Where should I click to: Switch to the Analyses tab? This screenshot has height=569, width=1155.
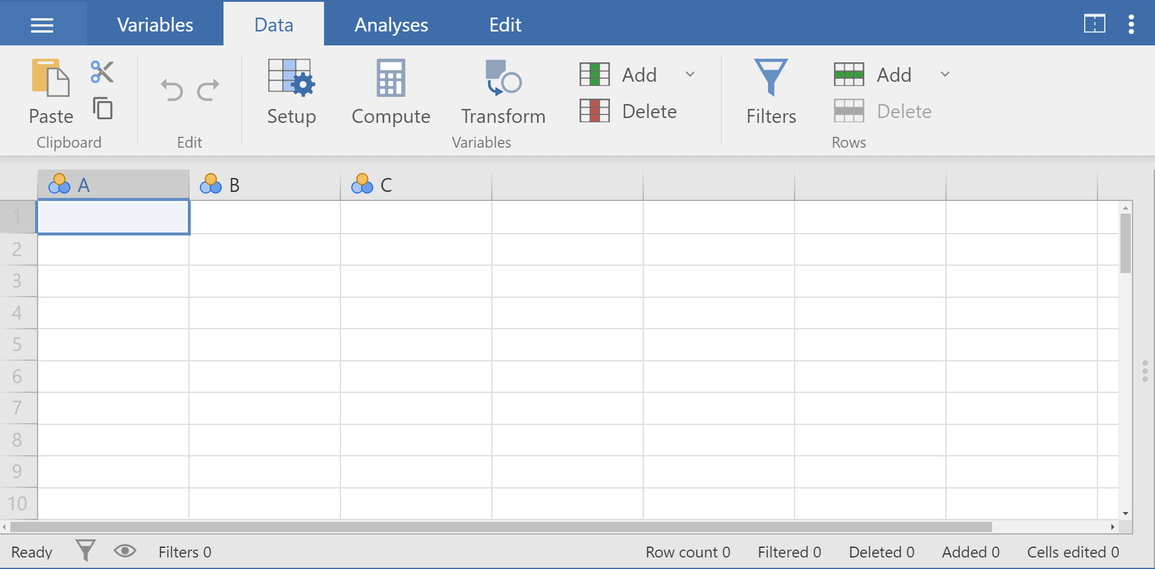click(x=391, y=25)
